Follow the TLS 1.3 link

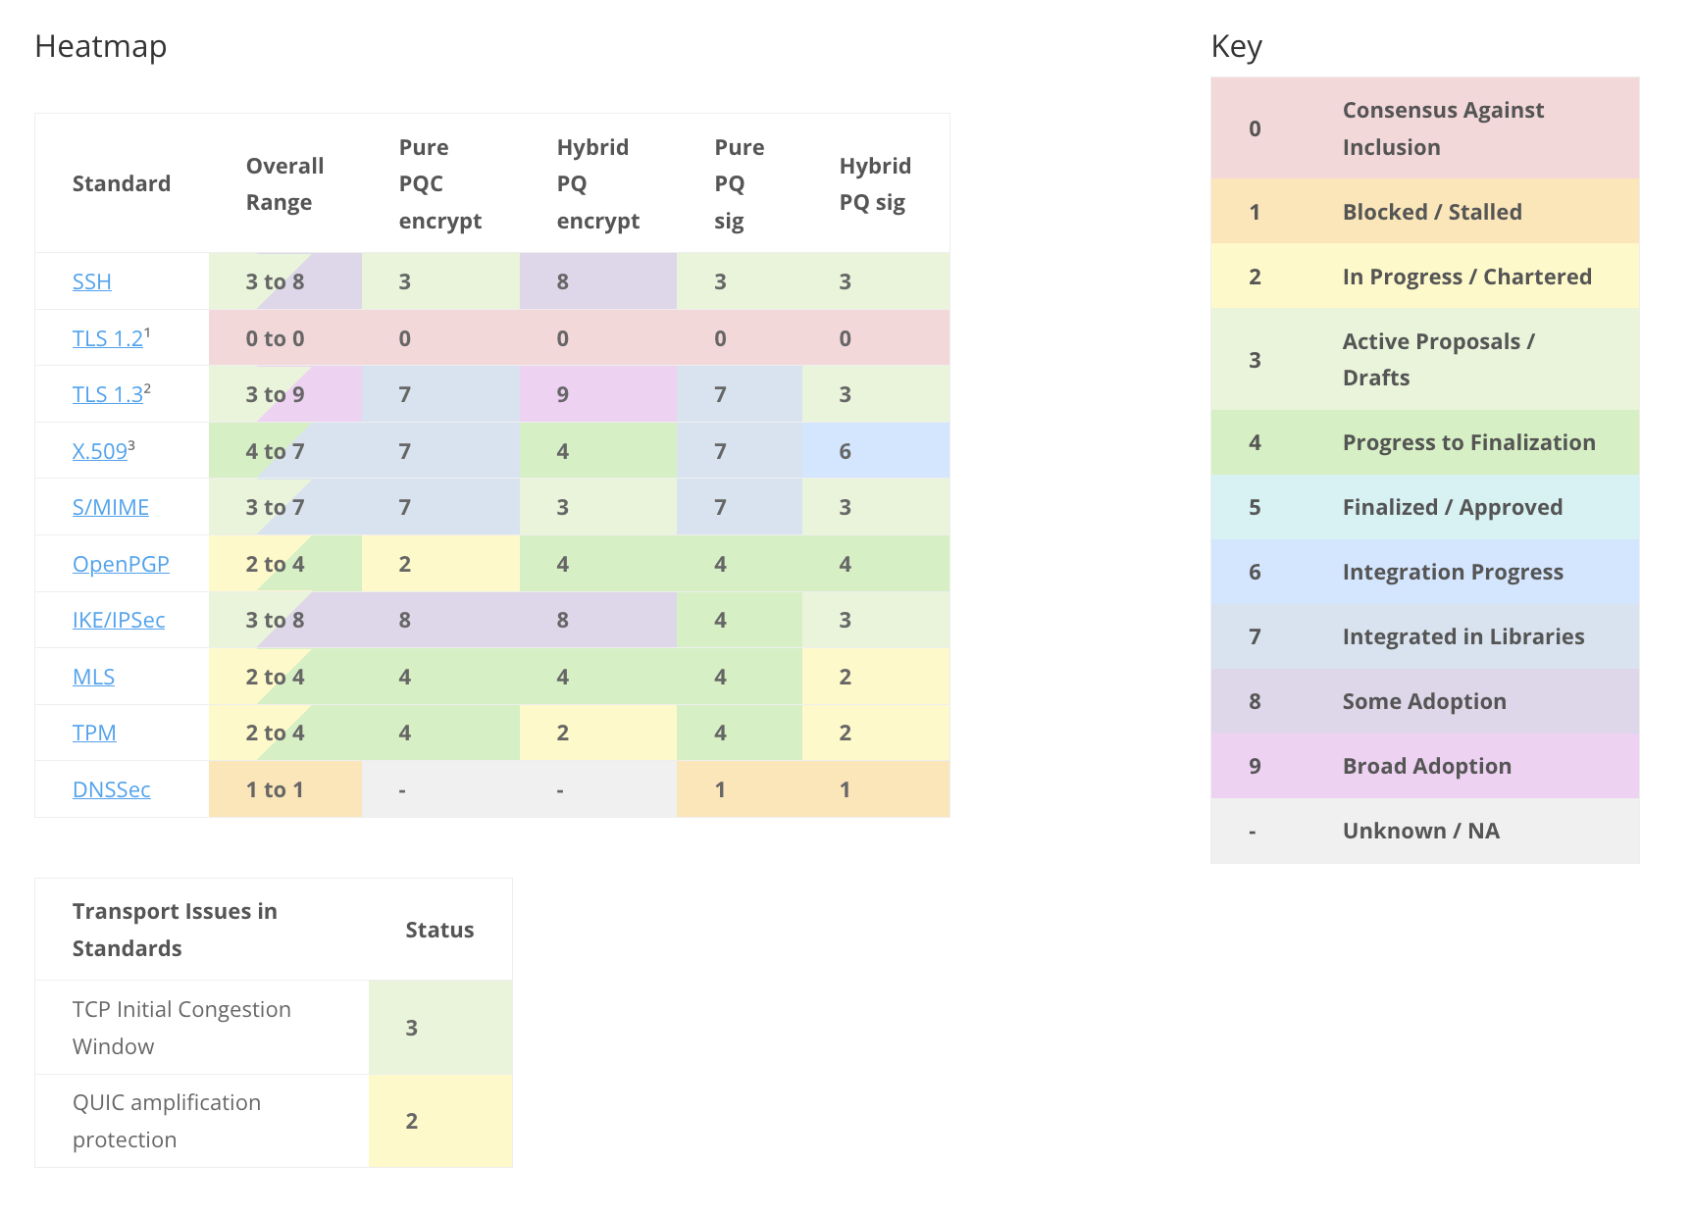pyautogui.click(x=107, y=395)
